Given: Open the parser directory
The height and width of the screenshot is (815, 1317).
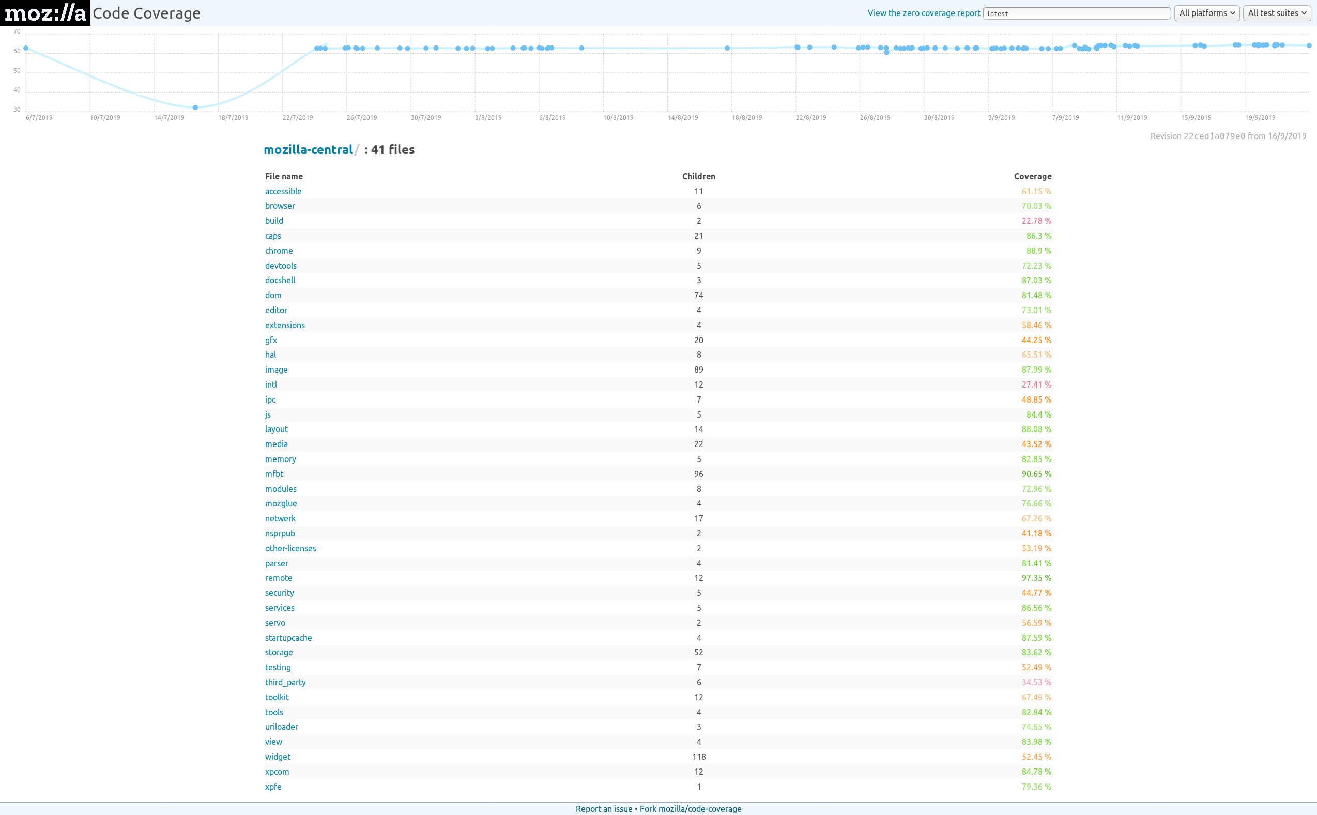Looking at the screenshot, I should click(x=277, y=563).
